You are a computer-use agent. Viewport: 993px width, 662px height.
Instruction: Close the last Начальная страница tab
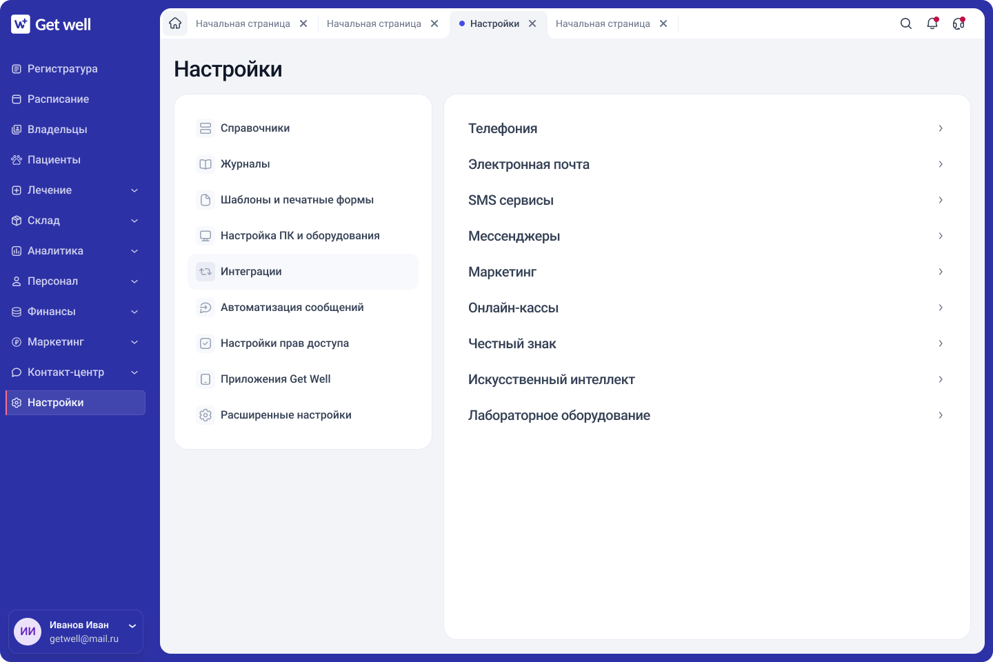click(663, 23)
